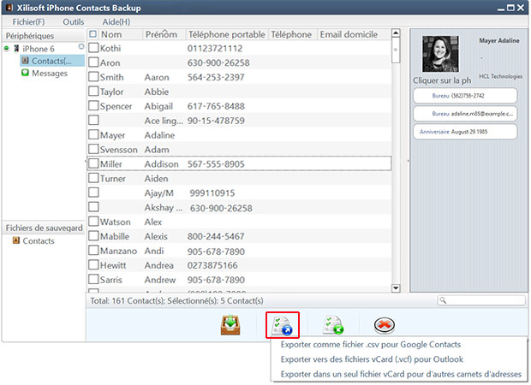Tick the Smith Aaron checkbox

point(93,76)
